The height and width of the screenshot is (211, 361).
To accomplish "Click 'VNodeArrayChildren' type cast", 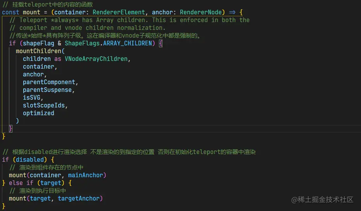I will click(96, 59).
